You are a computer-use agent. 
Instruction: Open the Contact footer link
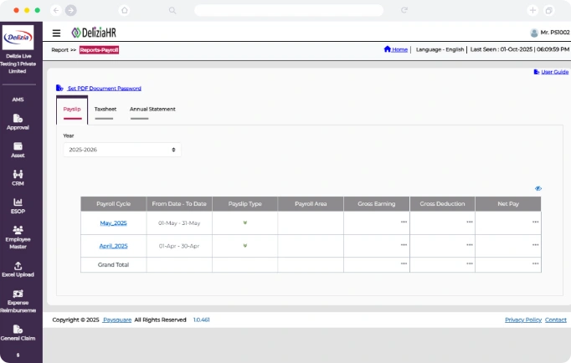click(556, 320)
